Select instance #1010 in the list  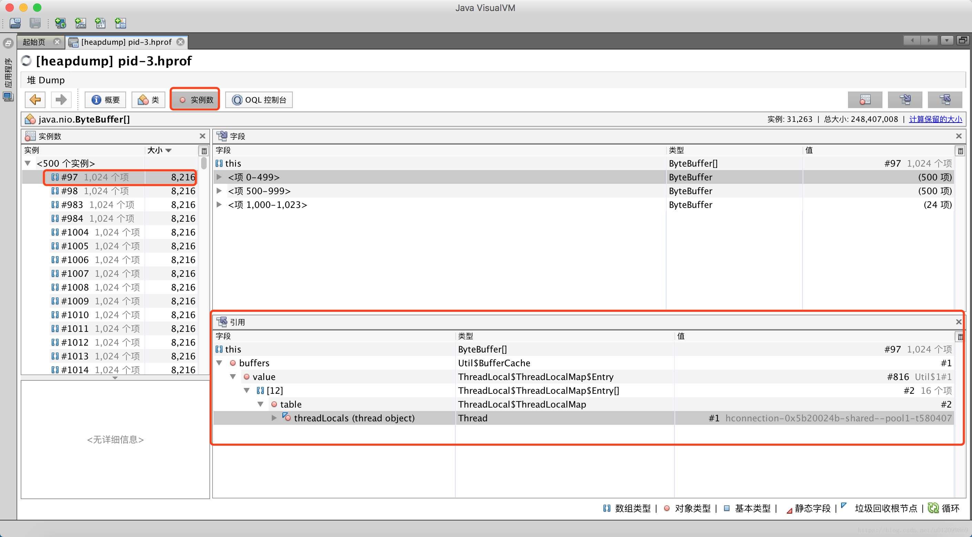[x=110, y=315]
